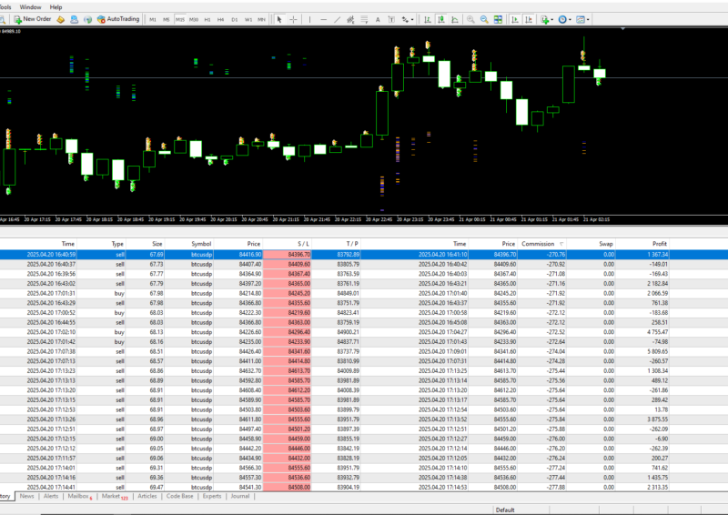Switch to the Mailbox tab
This screenshot has width=728, height=515.
(79, 497)
